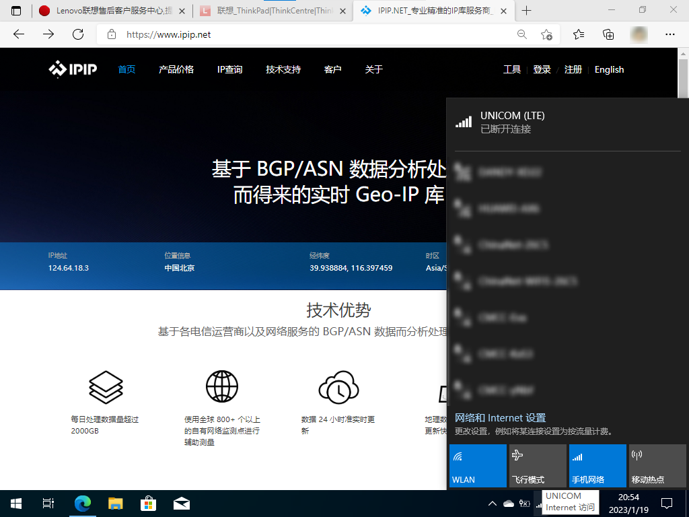
Task: Toggle the WLAN quick action tile
Action: click(478, 466)
